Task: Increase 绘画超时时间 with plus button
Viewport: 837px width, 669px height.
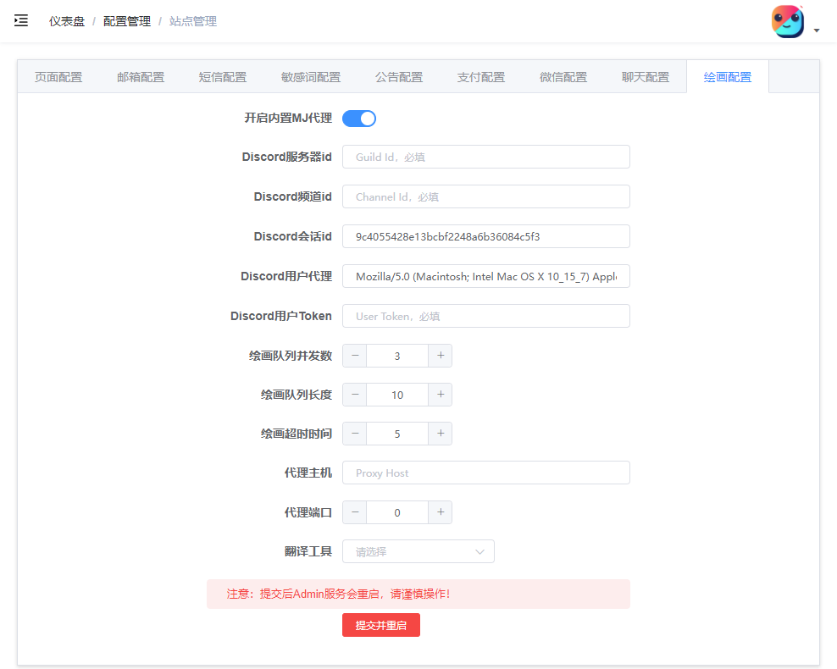Action: (441, 434)
